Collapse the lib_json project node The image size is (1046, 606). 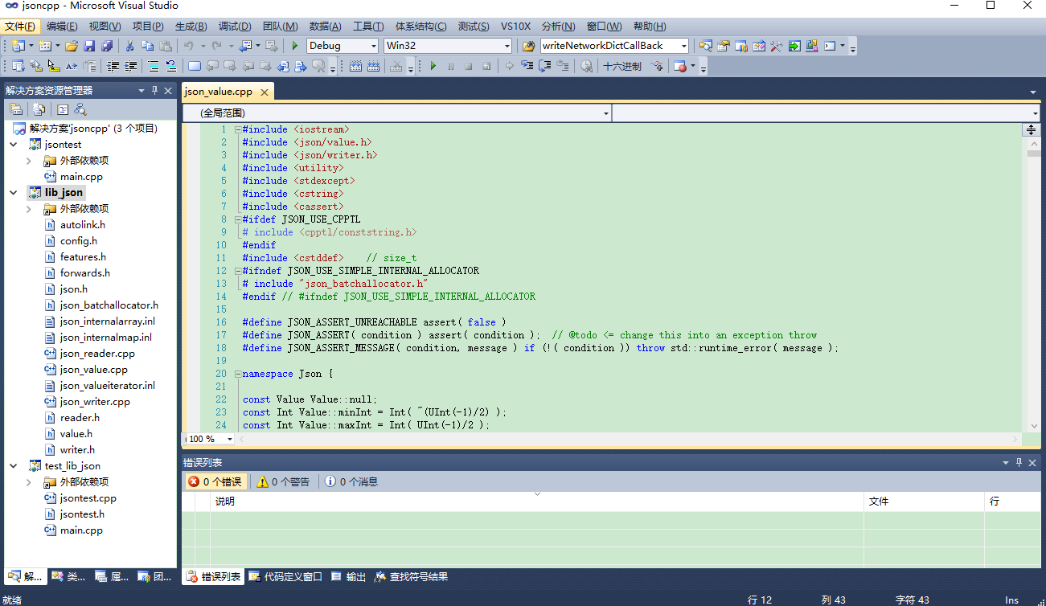[13, 193]
